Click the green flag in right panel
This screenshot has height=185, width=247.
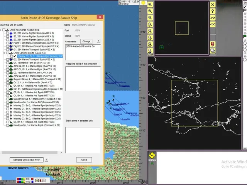coord(245,36)
